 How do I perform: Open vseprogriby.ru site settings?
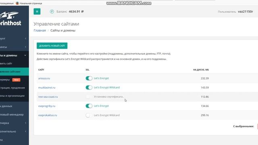point(47,106)
